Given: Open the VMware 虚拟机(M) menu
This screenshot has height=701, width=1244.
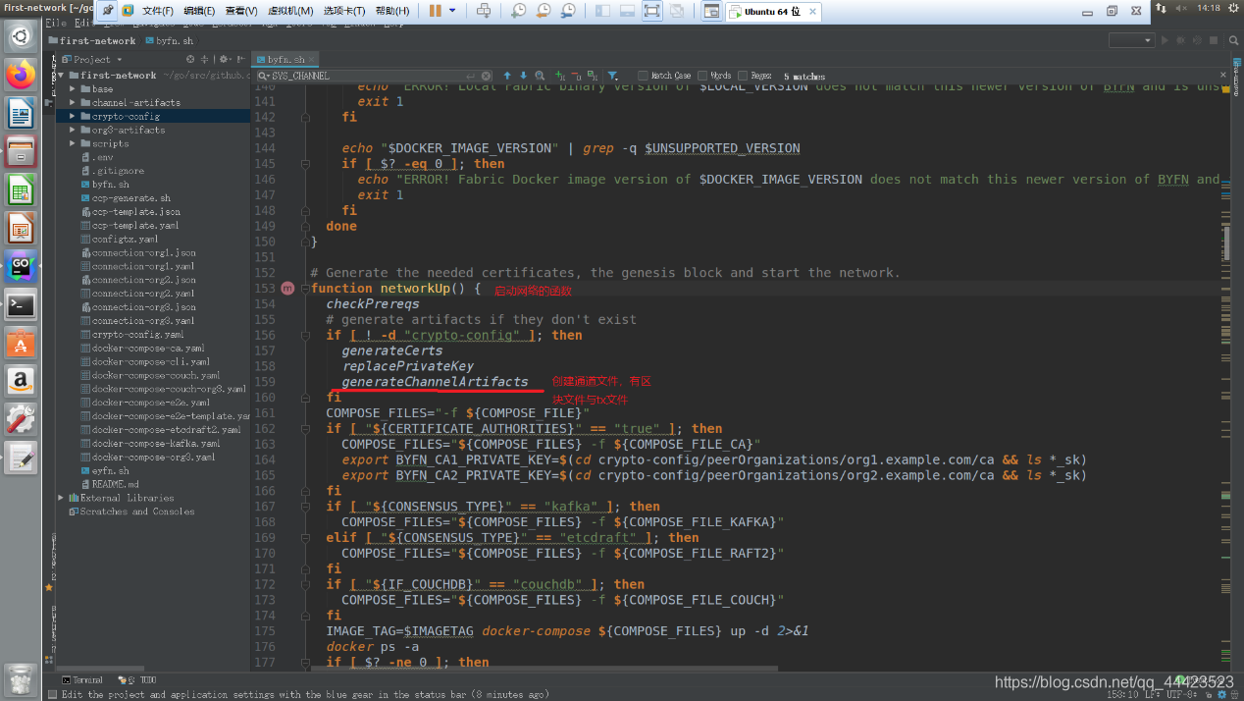Looking at the screenshot, I should [289, 11].
